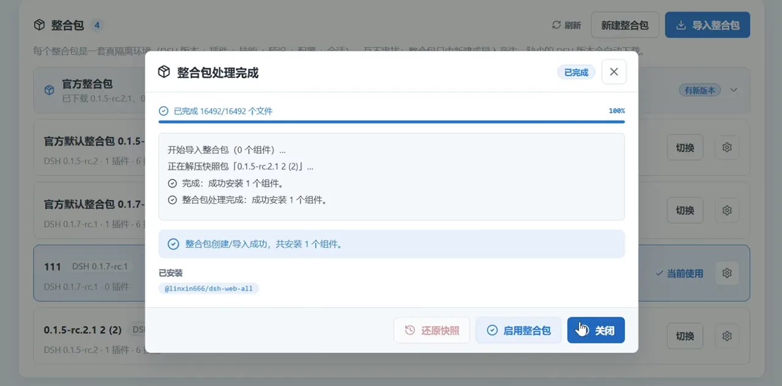Click the clock icon in the 还原快照 button
This screenshot has width=782, height=386.
410,330
